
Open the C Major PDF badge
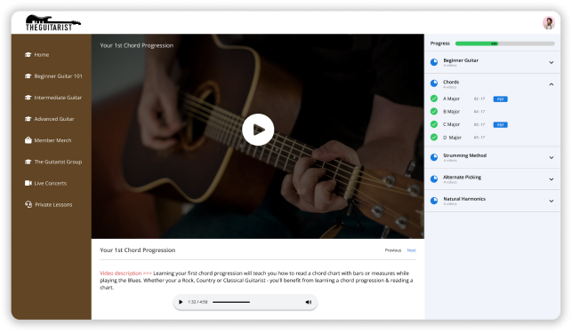click(501, 124)
